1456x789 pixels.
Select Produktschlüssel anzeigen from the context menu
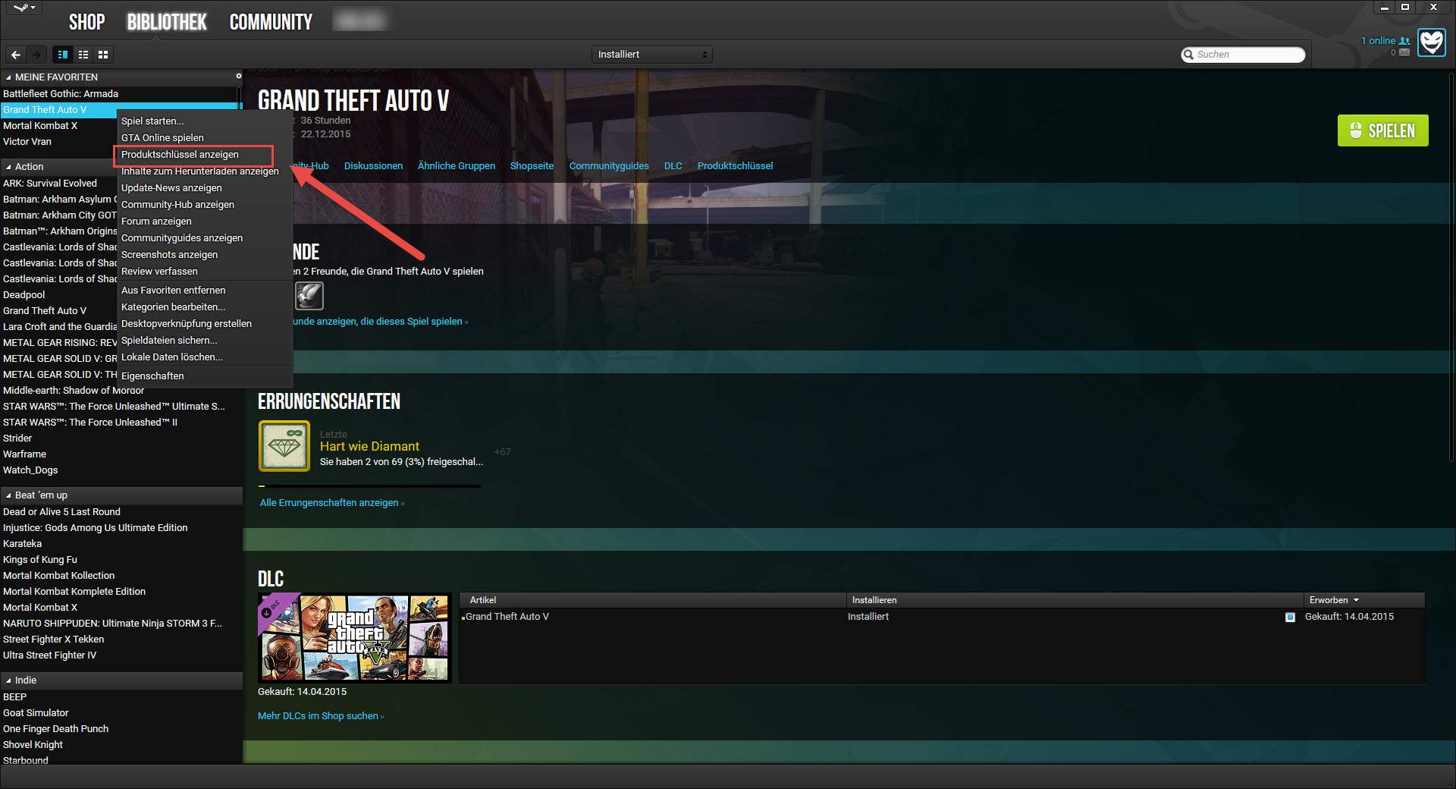[x=180, y=155]
